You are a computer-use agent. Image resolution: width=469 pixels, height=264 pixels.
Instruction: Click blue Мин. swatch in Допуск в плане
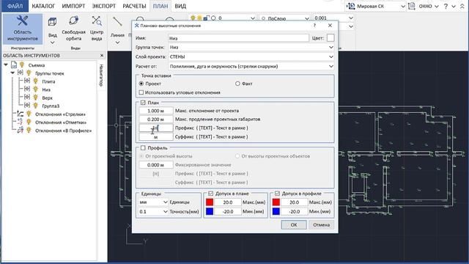[x=210, y=211]
